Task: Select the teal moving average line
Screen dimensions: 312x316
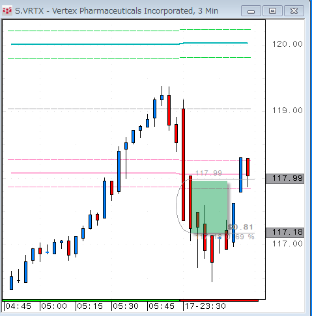Action: (130, 44)
